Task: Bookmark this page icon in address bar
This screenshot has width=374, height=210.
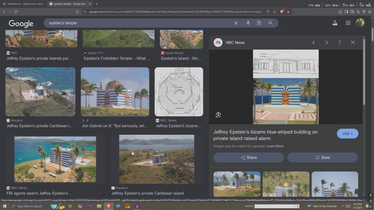Action: coord(77,12)
